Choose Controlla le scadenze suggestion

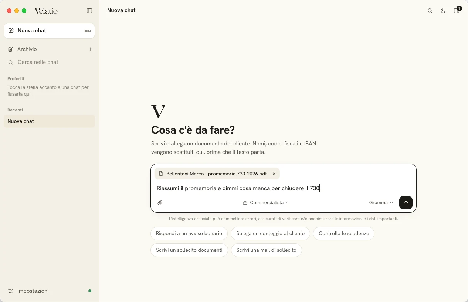(x=344, y=233)
